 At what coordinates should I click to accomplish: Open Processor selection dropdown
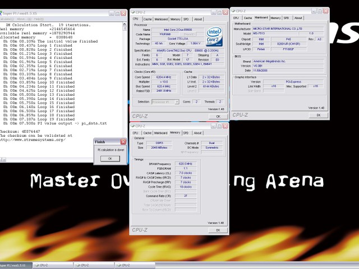coord(177,102)
